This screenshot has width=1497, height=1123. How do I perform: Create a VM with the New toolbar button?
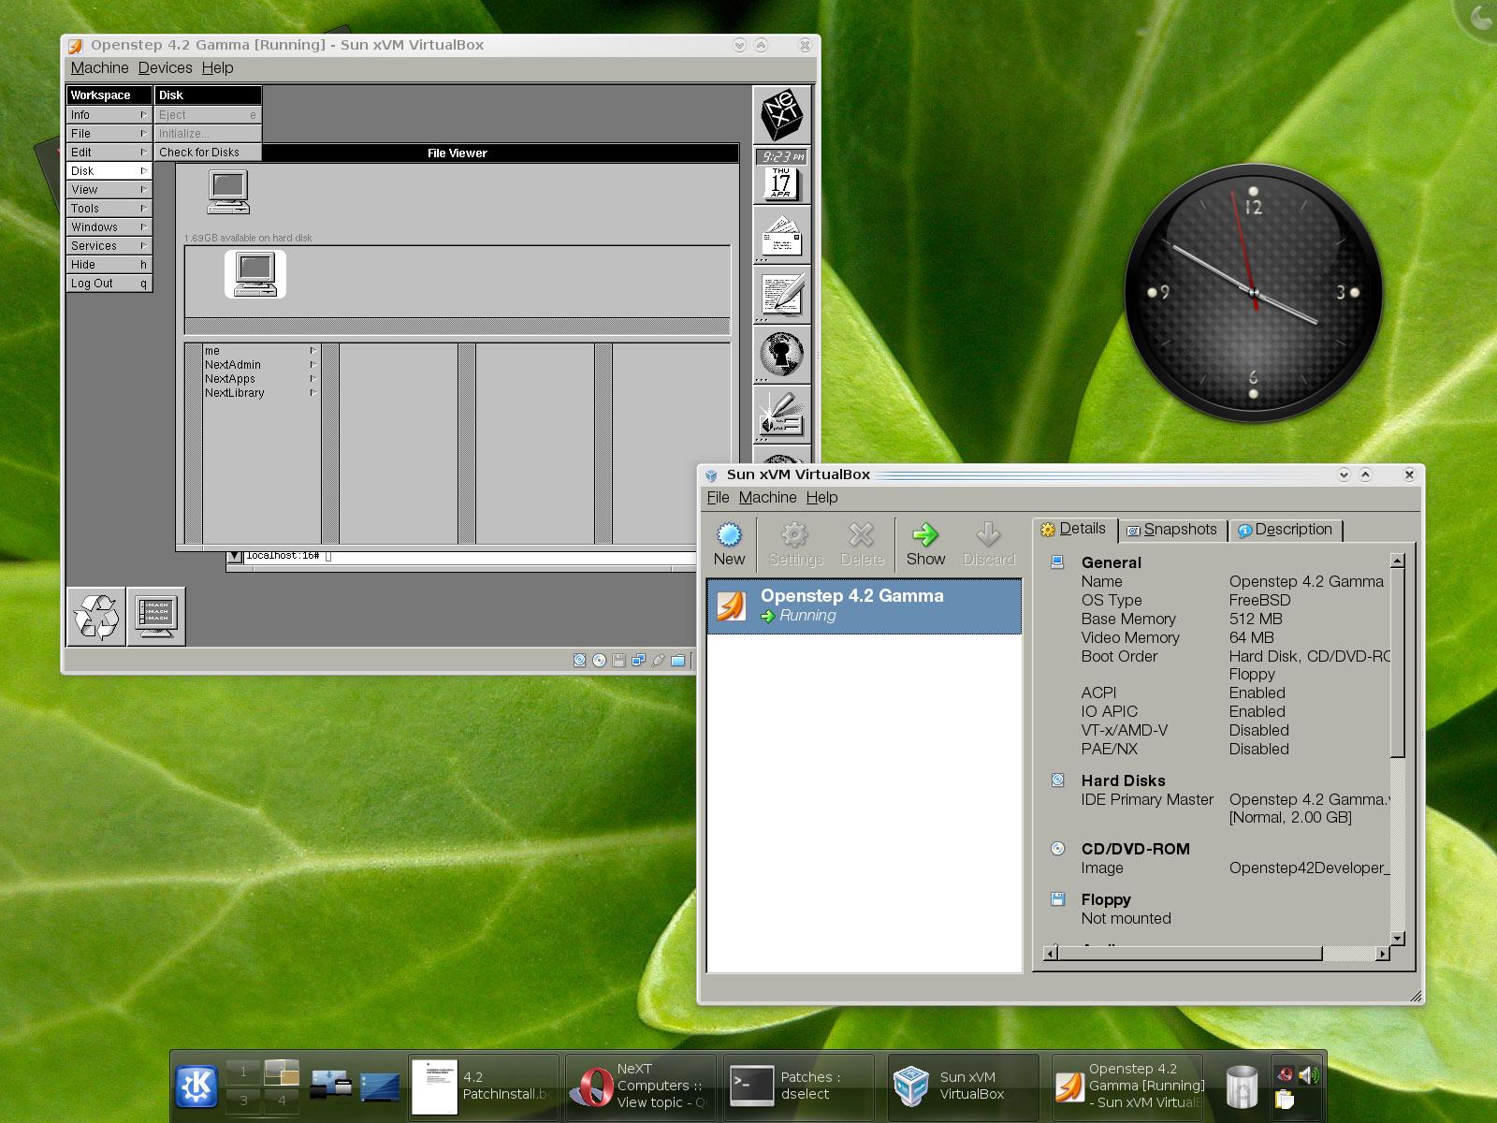[x=729, y=543]
